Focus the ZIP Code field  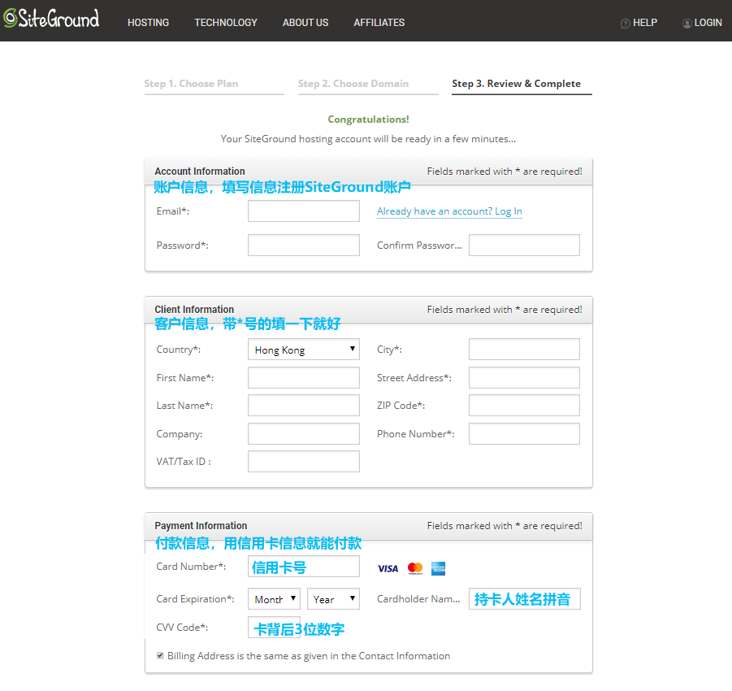pyautogui.click(x=524, y=406)
